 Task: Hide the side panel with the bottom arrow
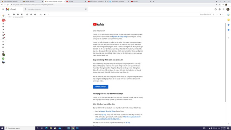pos(229,124)
